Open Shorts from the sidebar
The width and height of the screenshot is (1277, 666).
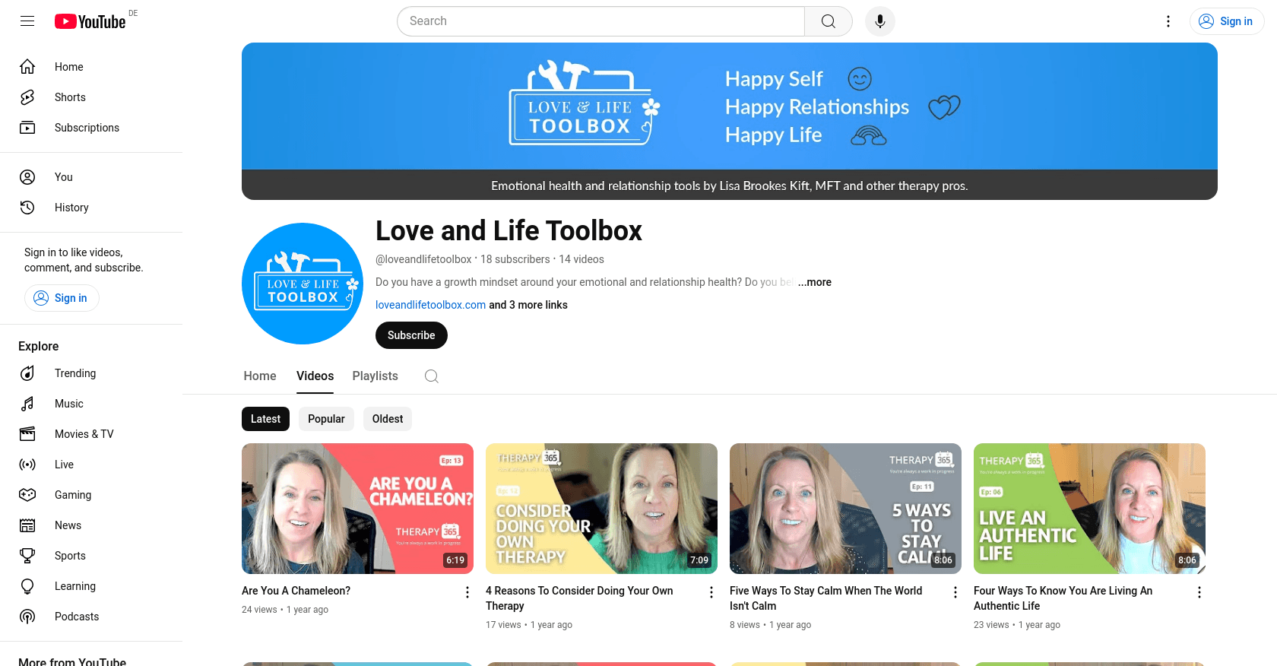coord(70,97)
